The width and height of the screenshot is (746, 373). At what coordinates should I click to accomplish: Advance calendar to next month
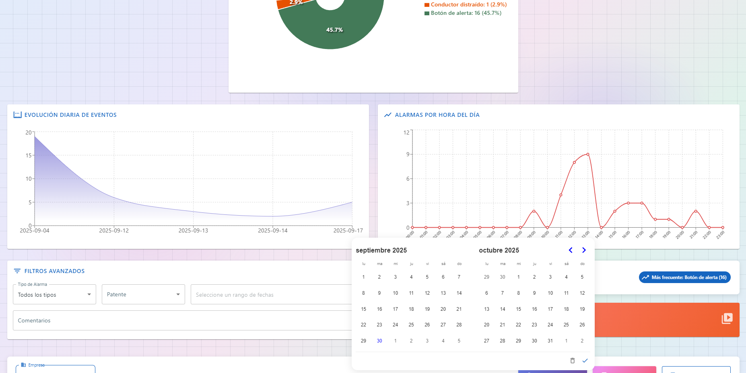point(584,250)
